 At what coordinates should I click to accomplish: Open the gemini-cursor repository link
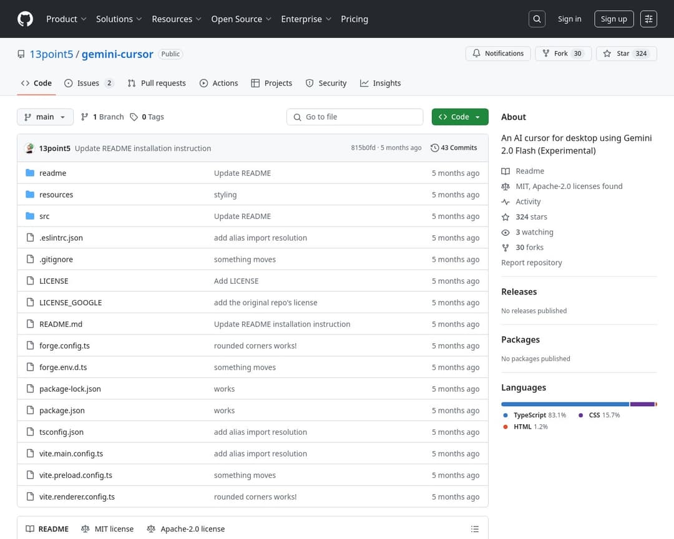pos(117,54)
